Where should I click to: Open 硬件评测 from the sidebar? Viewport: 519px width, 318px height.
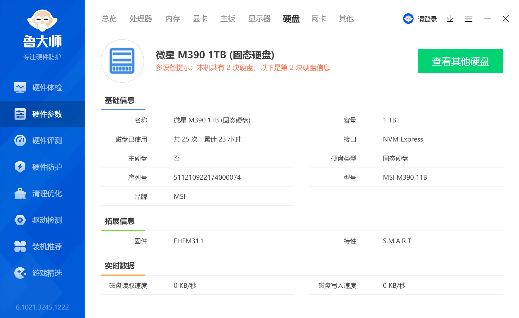42,140
